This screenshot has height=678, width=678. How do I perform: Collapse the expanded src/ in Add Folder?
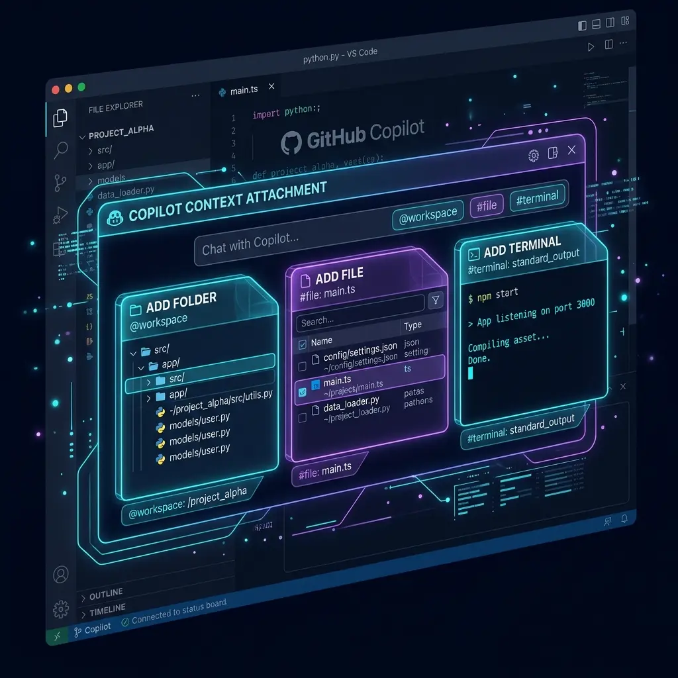134,354
